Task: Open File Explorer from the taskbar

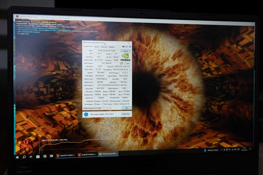Action: (52, 156)
